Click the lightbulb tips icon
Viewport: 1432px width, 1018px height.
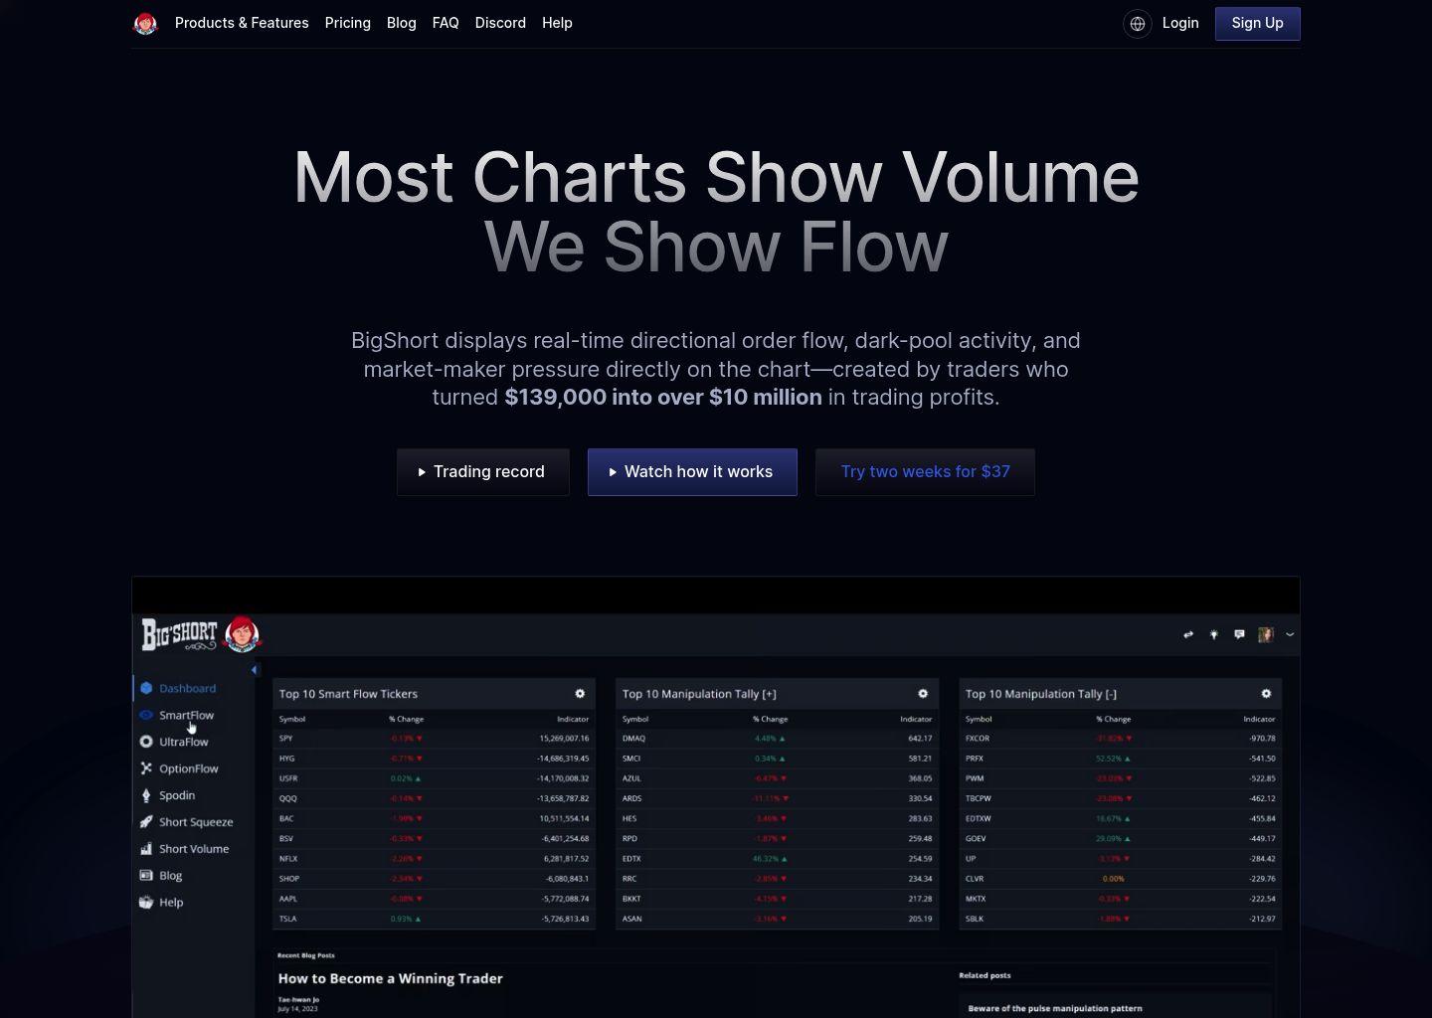(x=1213, y=634)
